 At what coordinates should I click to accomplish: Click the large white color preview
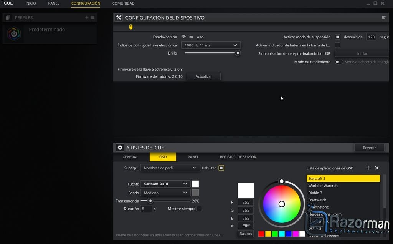[246, 190]
